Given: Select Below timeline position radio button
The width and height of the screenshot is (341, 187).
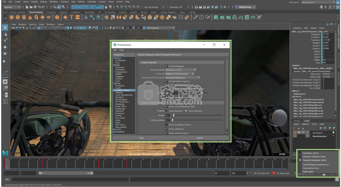Looking at the screenshot, I should (x=186, y=111).
